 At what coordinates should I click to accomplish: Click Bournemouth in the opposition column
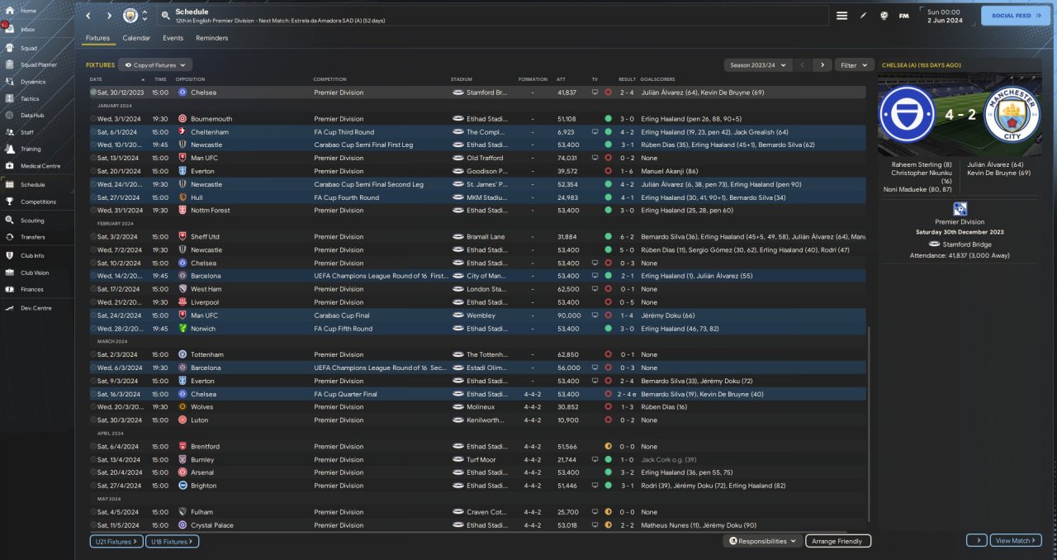(211, 119)
